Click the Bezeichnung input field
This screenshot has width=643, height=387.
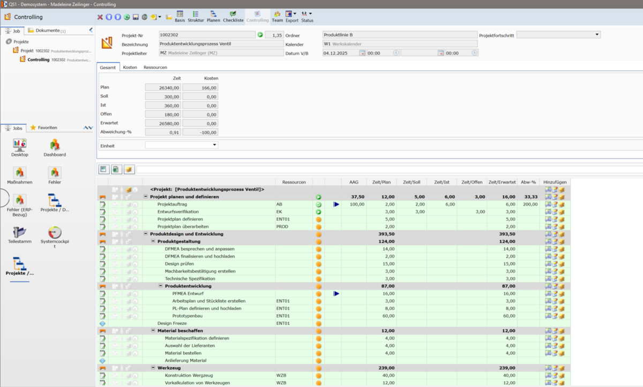[221, 44]
